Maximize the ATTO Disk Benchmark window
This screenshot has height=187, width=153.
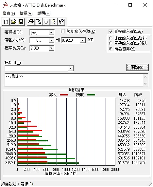tap(130, 5)
